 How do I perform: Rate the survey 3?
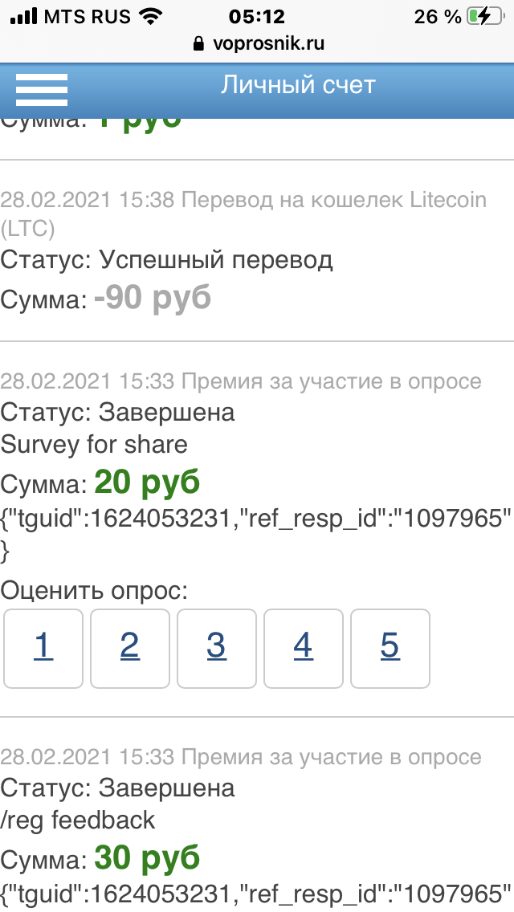coord(217,648)
